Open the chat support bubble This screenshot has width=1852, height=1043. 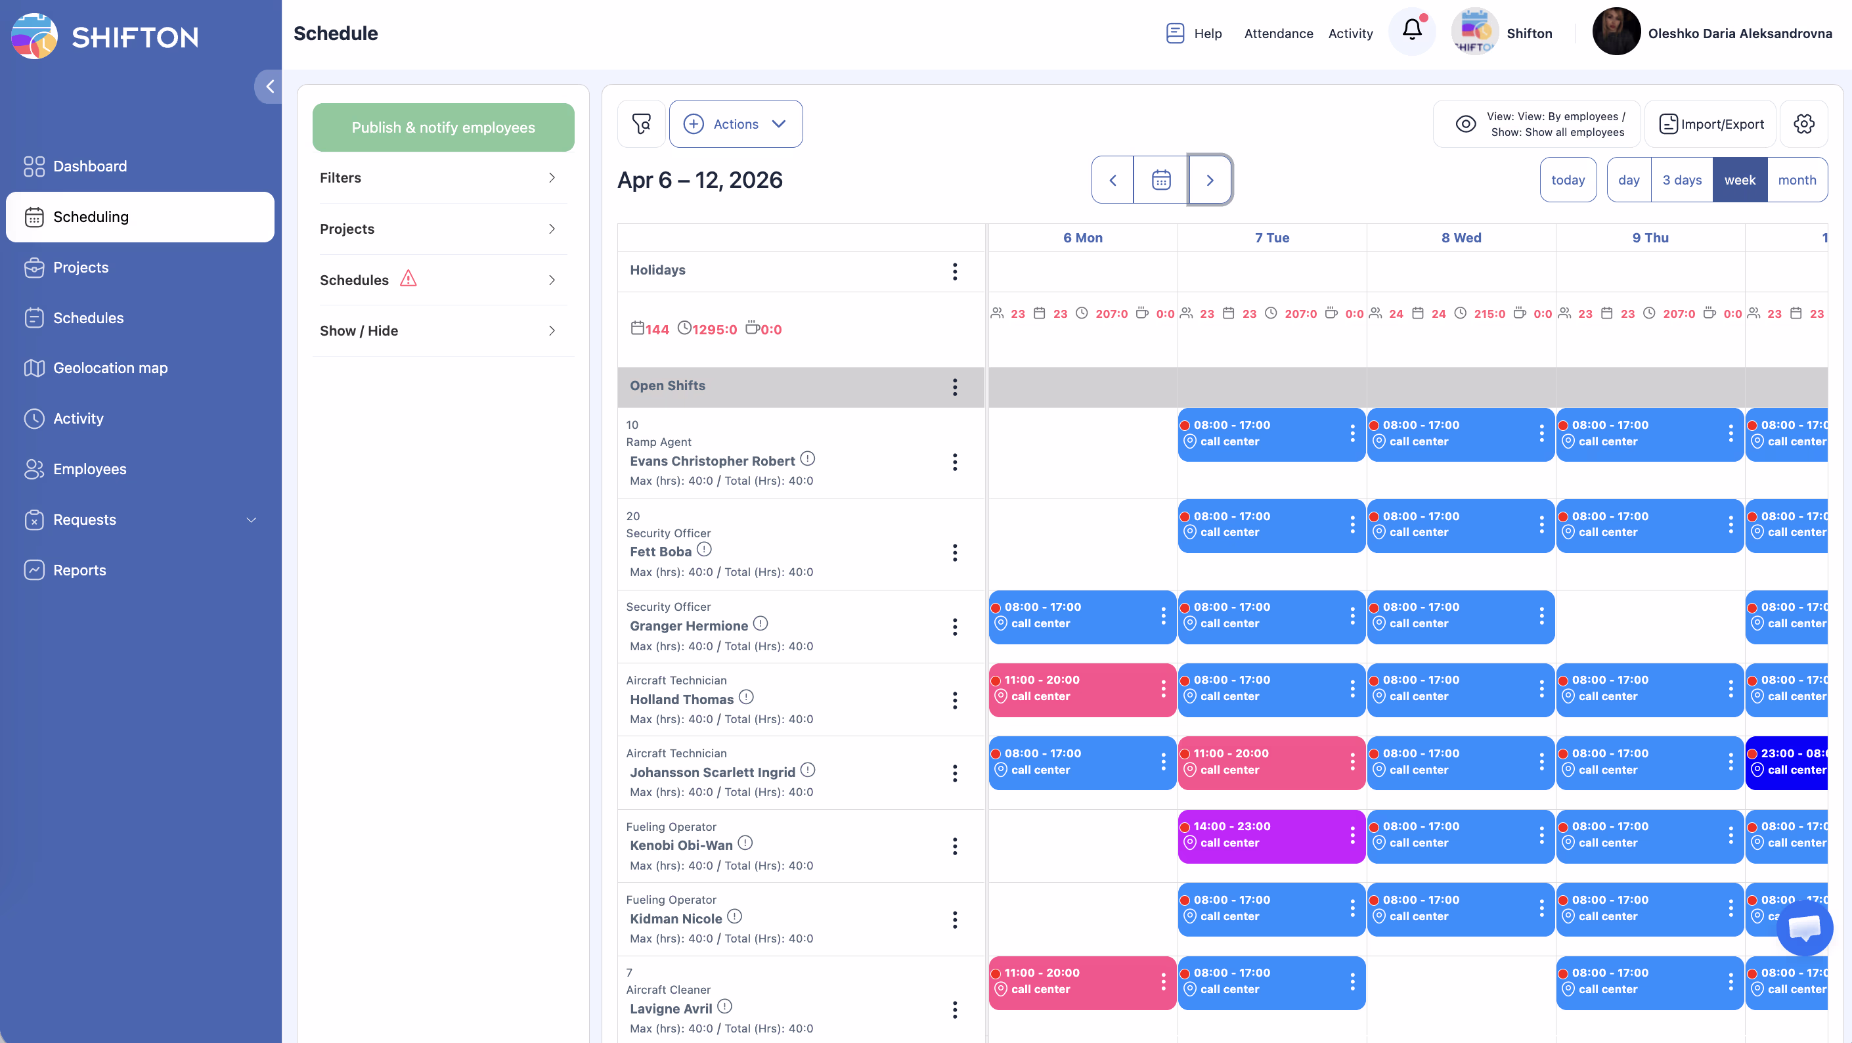[1804, 927]
